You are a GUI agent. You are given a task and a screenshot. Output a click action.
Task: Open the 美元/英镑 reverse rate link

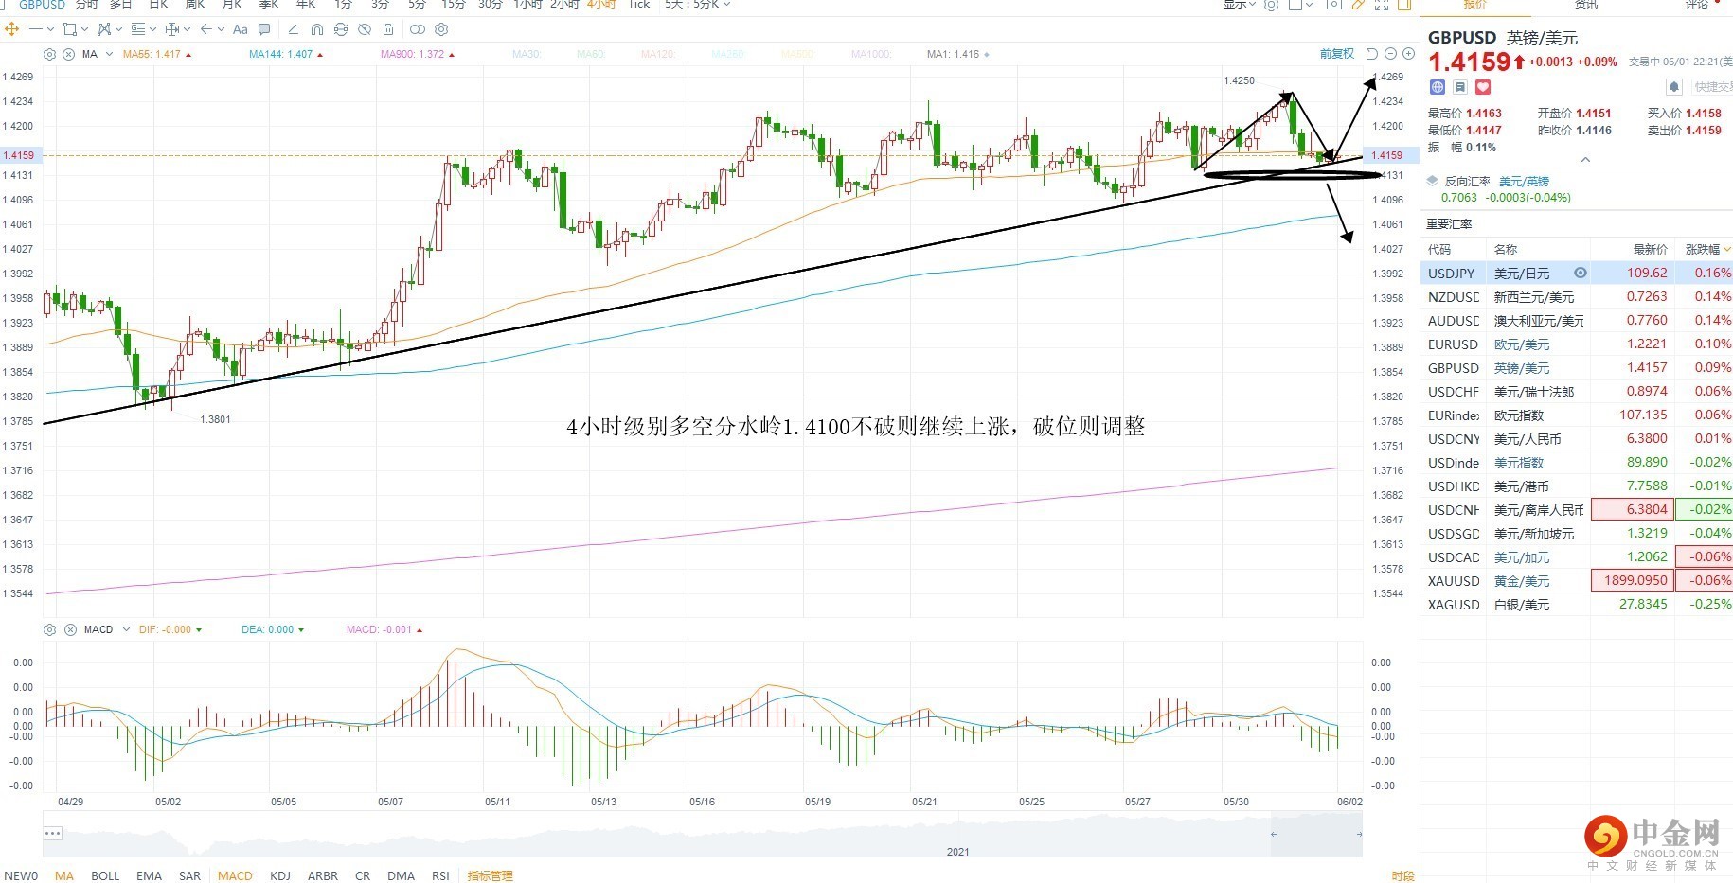(1524, 181)
